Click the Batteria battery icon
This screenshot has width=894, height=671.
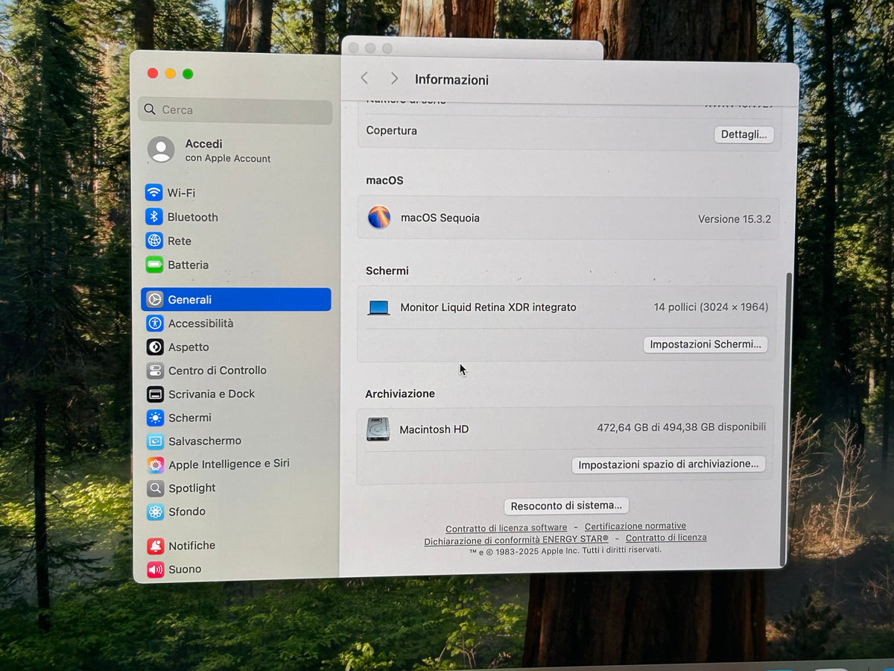pyautogui.click(x=154, y=265)
